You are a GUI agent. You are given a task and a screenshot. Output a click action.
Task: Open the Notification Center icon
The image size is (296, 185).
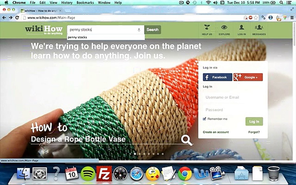click(289, 3)
